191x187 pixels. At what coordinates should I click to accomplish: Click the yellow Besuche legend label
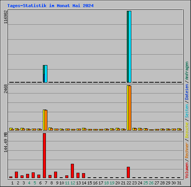(x=187, y=130)
